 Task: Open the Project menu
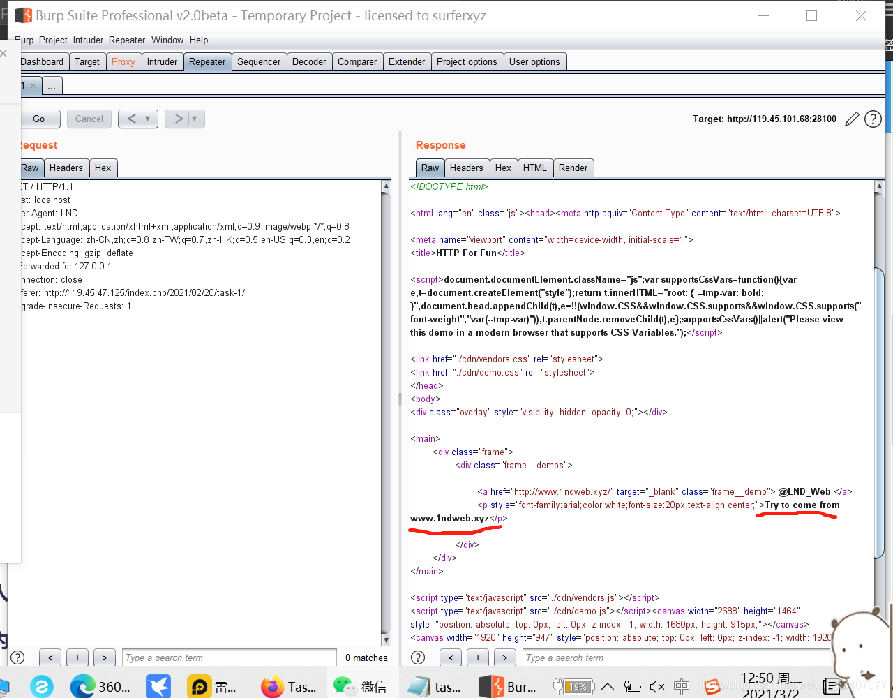[x=53, y=40]
